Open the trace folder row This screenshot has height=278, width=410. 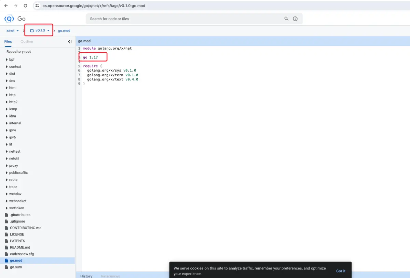pos(38,187)
